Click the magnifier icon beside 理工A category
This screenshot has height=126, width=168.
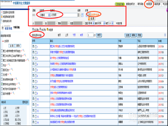pyautogui.click(x=24, y=50)
